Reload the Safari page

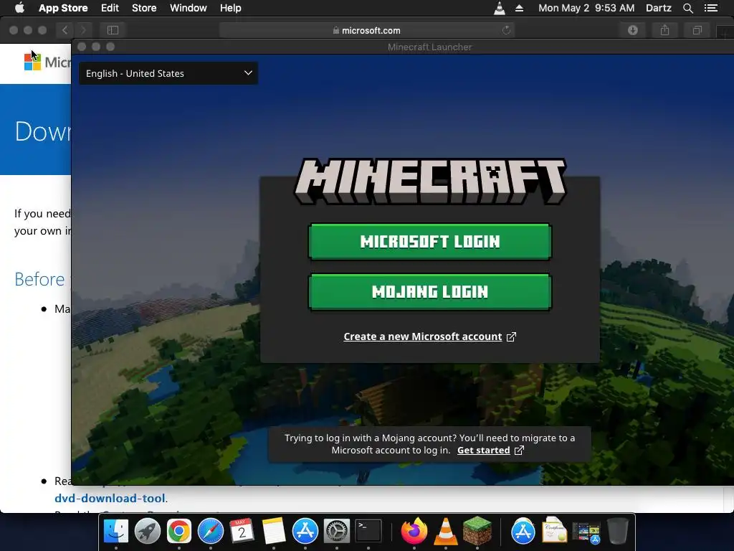click(506, 30)
